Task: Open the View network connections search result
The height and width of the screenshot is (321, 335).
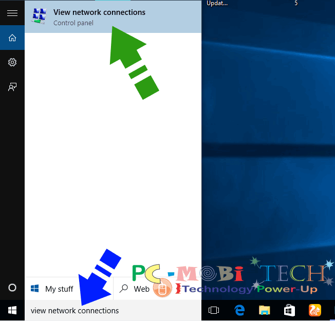Action: pyautogui.click(x=99, y=12)
